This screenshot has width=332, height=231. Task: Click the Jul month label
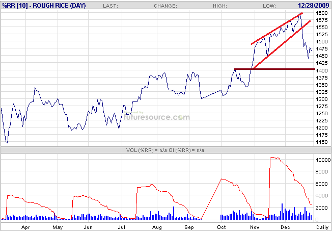point(122,227)
